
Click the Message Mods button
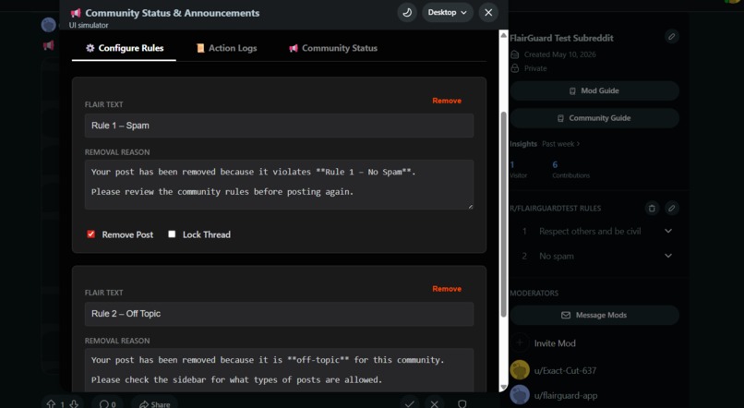tap(594, 315)
